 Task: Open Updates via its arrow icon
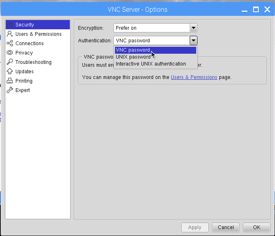(10, 72)
